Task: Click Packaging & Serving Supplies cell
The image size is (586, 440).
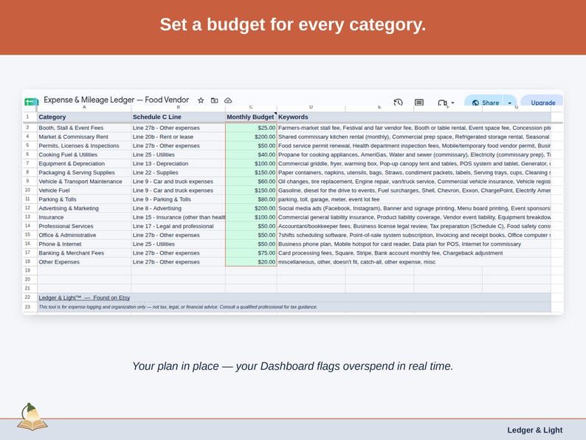Action: (84, 173)
